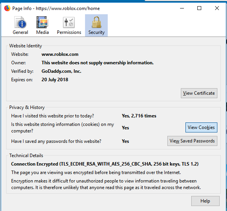Click the Website Identity group heading
Viewport: 227px width, 211px height.
26,46
